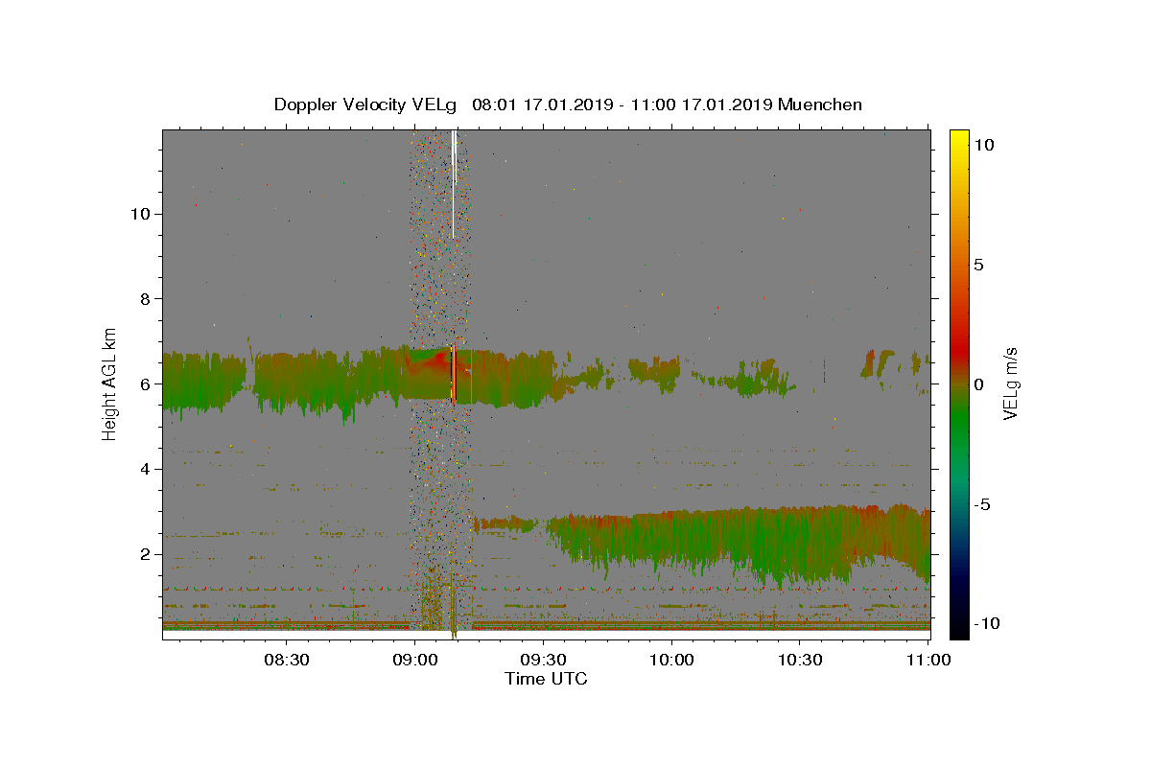The width and height of the screenshot is (1151, 767).
Task: Click the Time UTC axis title
Action: coord(546,679)
